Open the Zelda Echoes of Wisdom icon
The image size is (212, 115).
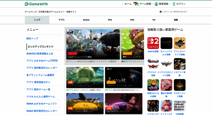coord(153,85)
